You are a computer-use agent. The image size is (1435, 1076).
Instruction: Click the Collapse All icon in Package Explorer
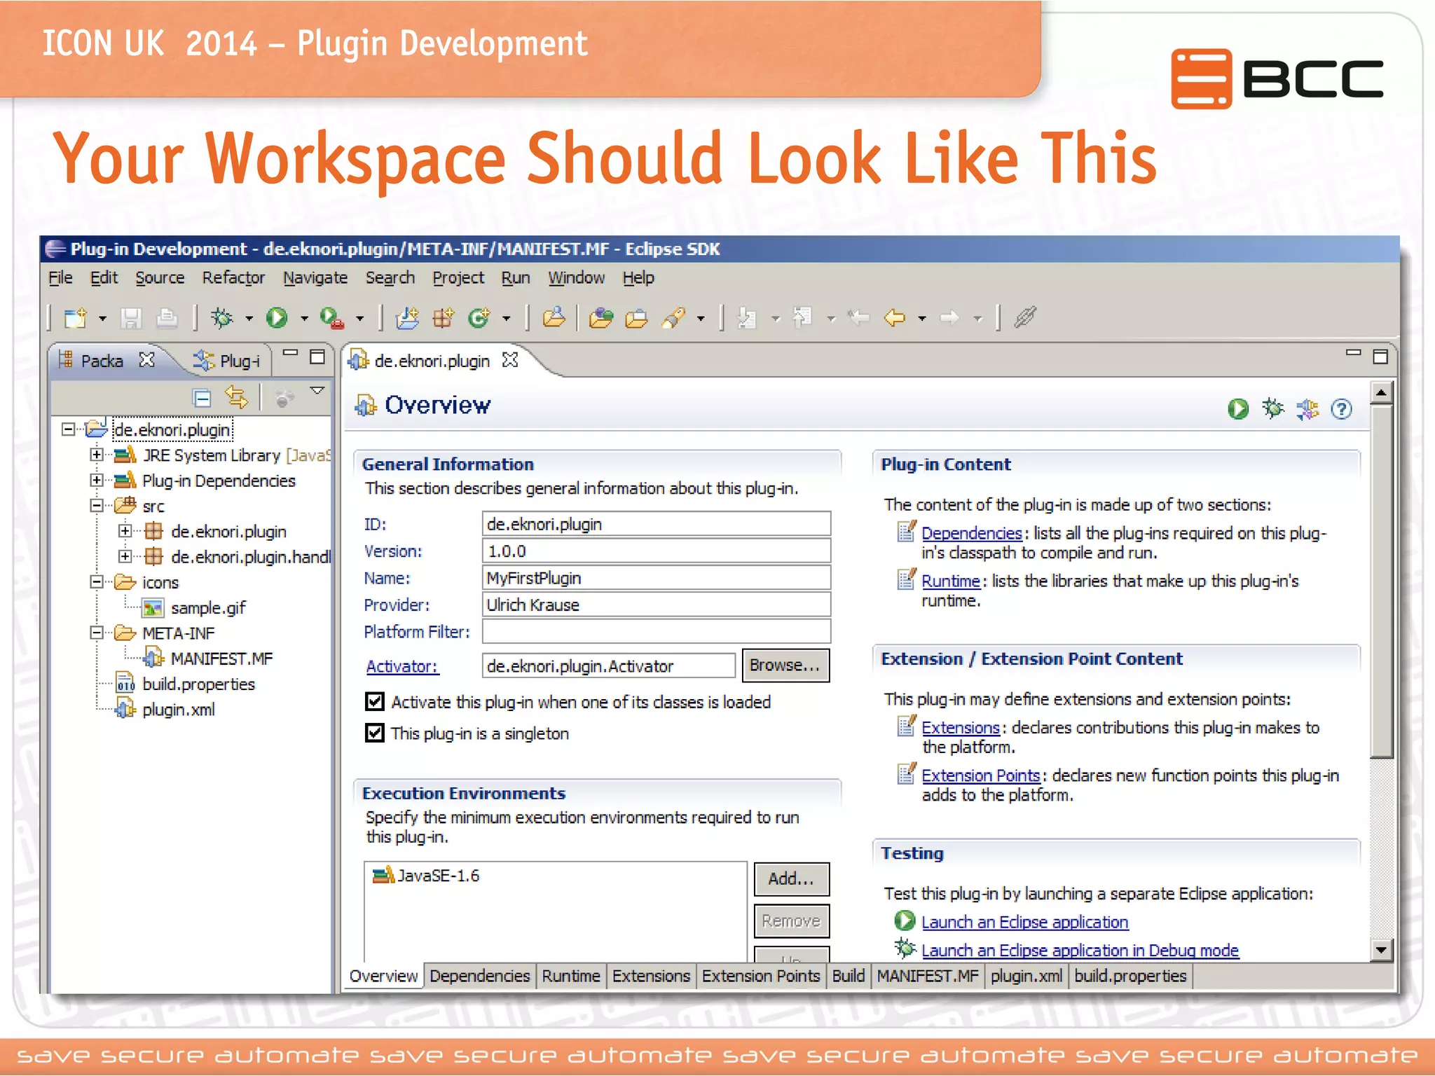point(202,399)
